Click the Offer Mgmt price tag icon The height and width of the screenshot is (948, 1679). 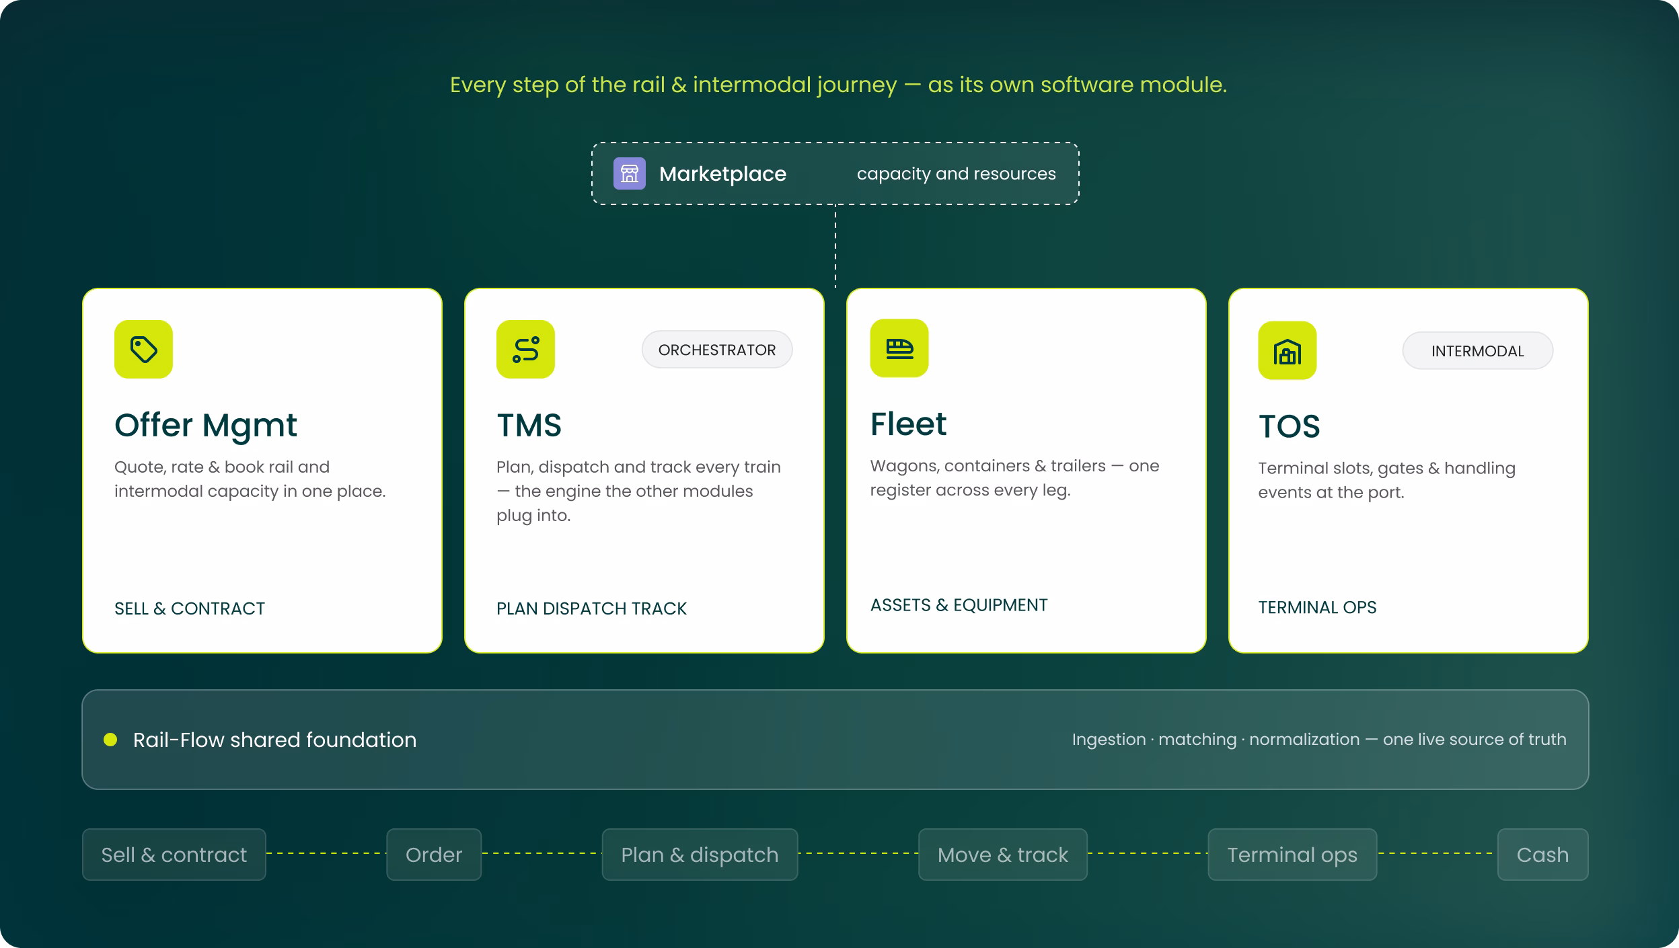pos(143,349)
